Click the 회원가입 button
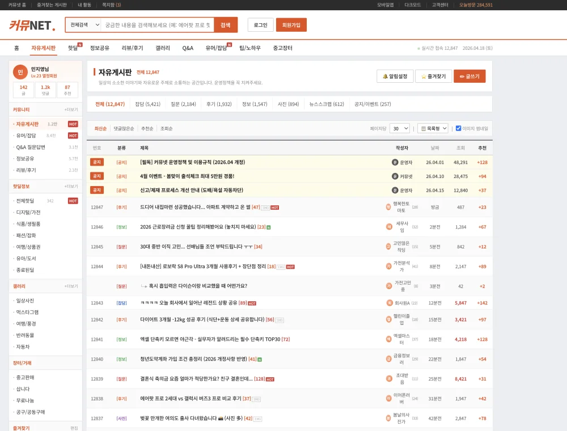This screenshot has width=567, height=431. point(291,25)
